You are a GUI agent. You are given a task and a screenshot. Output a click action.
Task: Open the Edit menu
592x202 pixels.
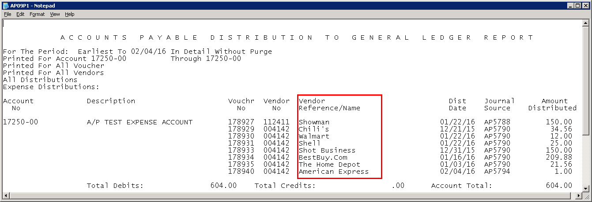pyautogui.click(x=20, y=14)
